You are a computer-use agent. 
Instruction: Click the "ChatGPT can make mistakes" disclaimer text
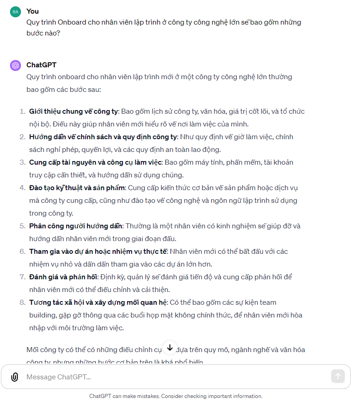click(x=176, y=396)
